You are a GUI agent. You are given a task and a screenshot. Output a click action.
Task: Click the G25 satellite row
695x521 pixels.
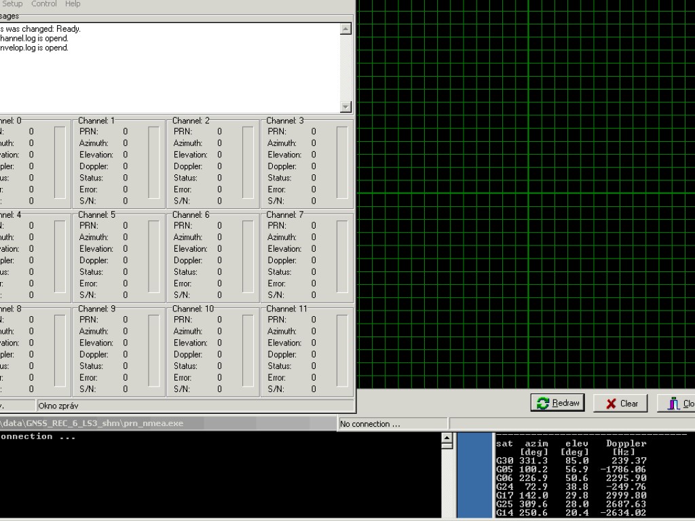coord(571,504)
